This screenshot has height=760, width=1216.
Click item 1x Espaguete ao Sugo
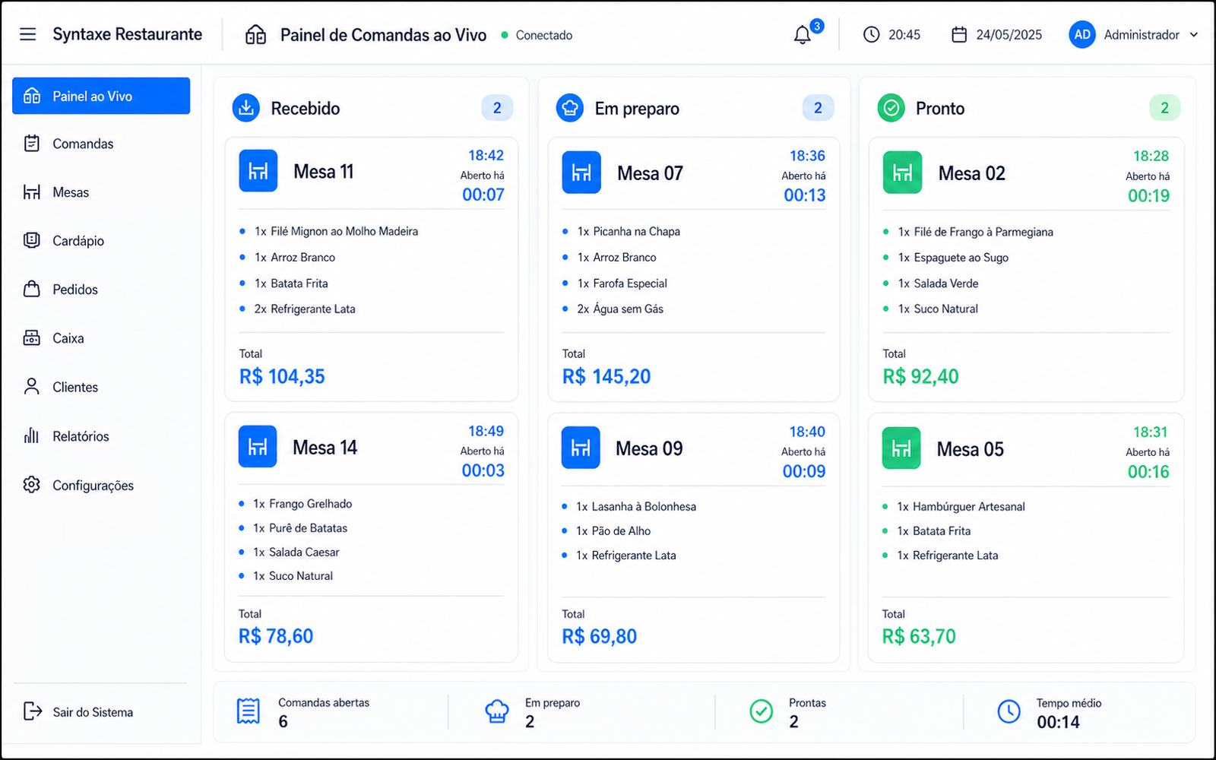click(953, 258)
